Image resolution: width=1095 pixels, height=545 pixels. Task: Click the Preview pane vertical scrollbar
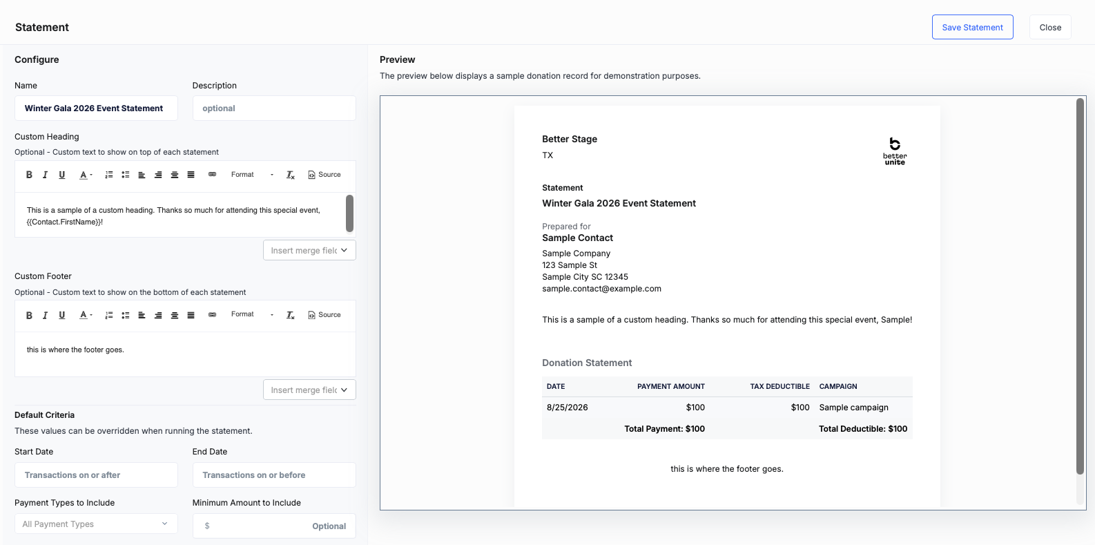(x=1080, y=286)
